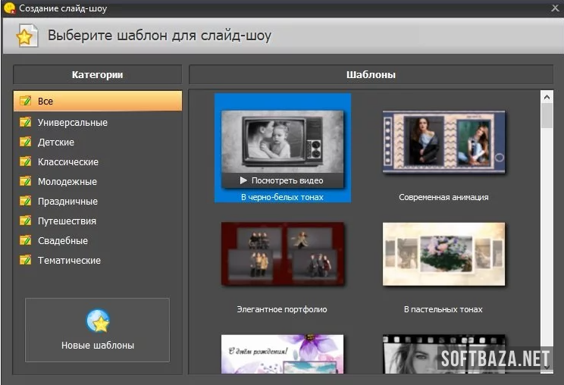
Task: Click the icon beside Свадебные category
Action: coord(25,240)
